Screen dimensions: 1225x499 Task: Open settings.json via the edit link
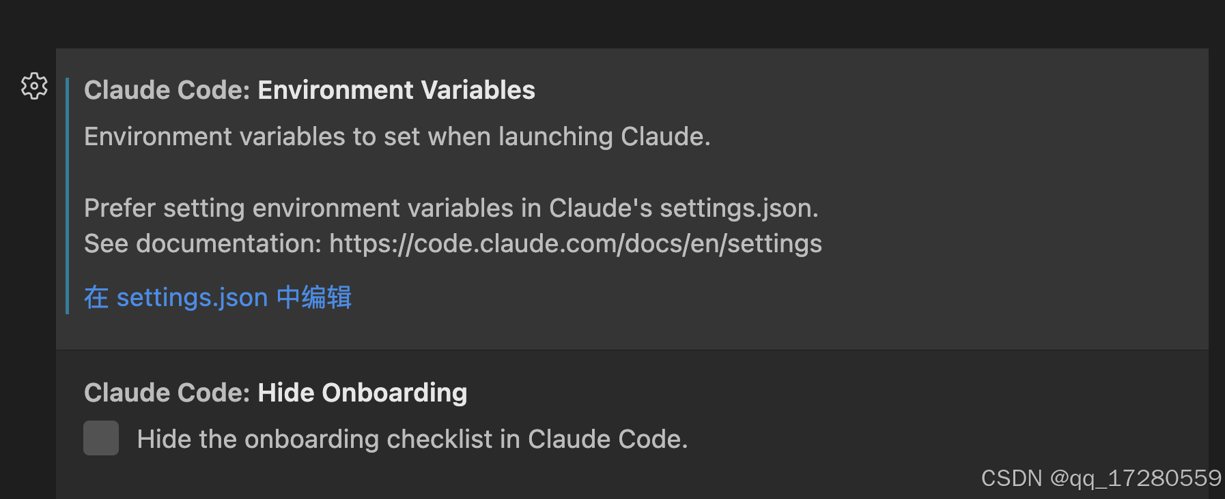pos(217,297)
